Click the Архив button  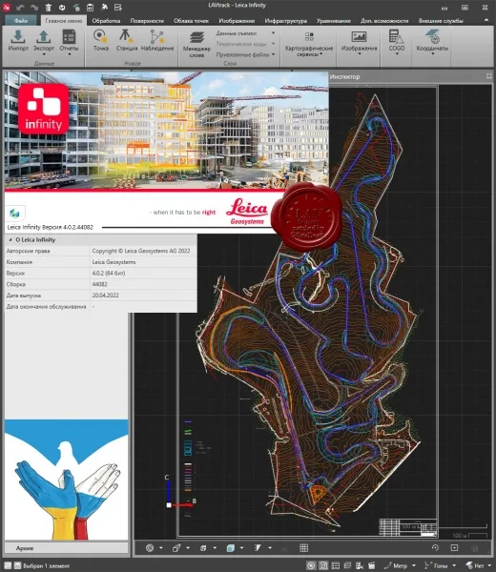click(67, 548)
